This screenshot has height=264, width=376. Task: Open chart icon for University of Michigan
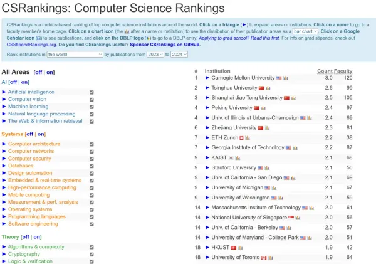(x=274, y=188)
